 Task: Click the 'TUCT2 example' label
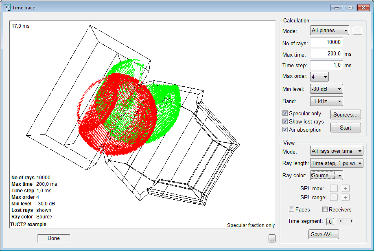(x=28, y=224)
